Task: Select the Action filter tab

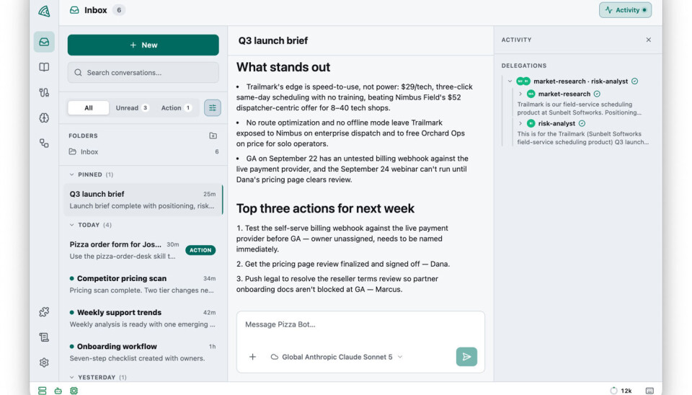Action: (176, 107)
